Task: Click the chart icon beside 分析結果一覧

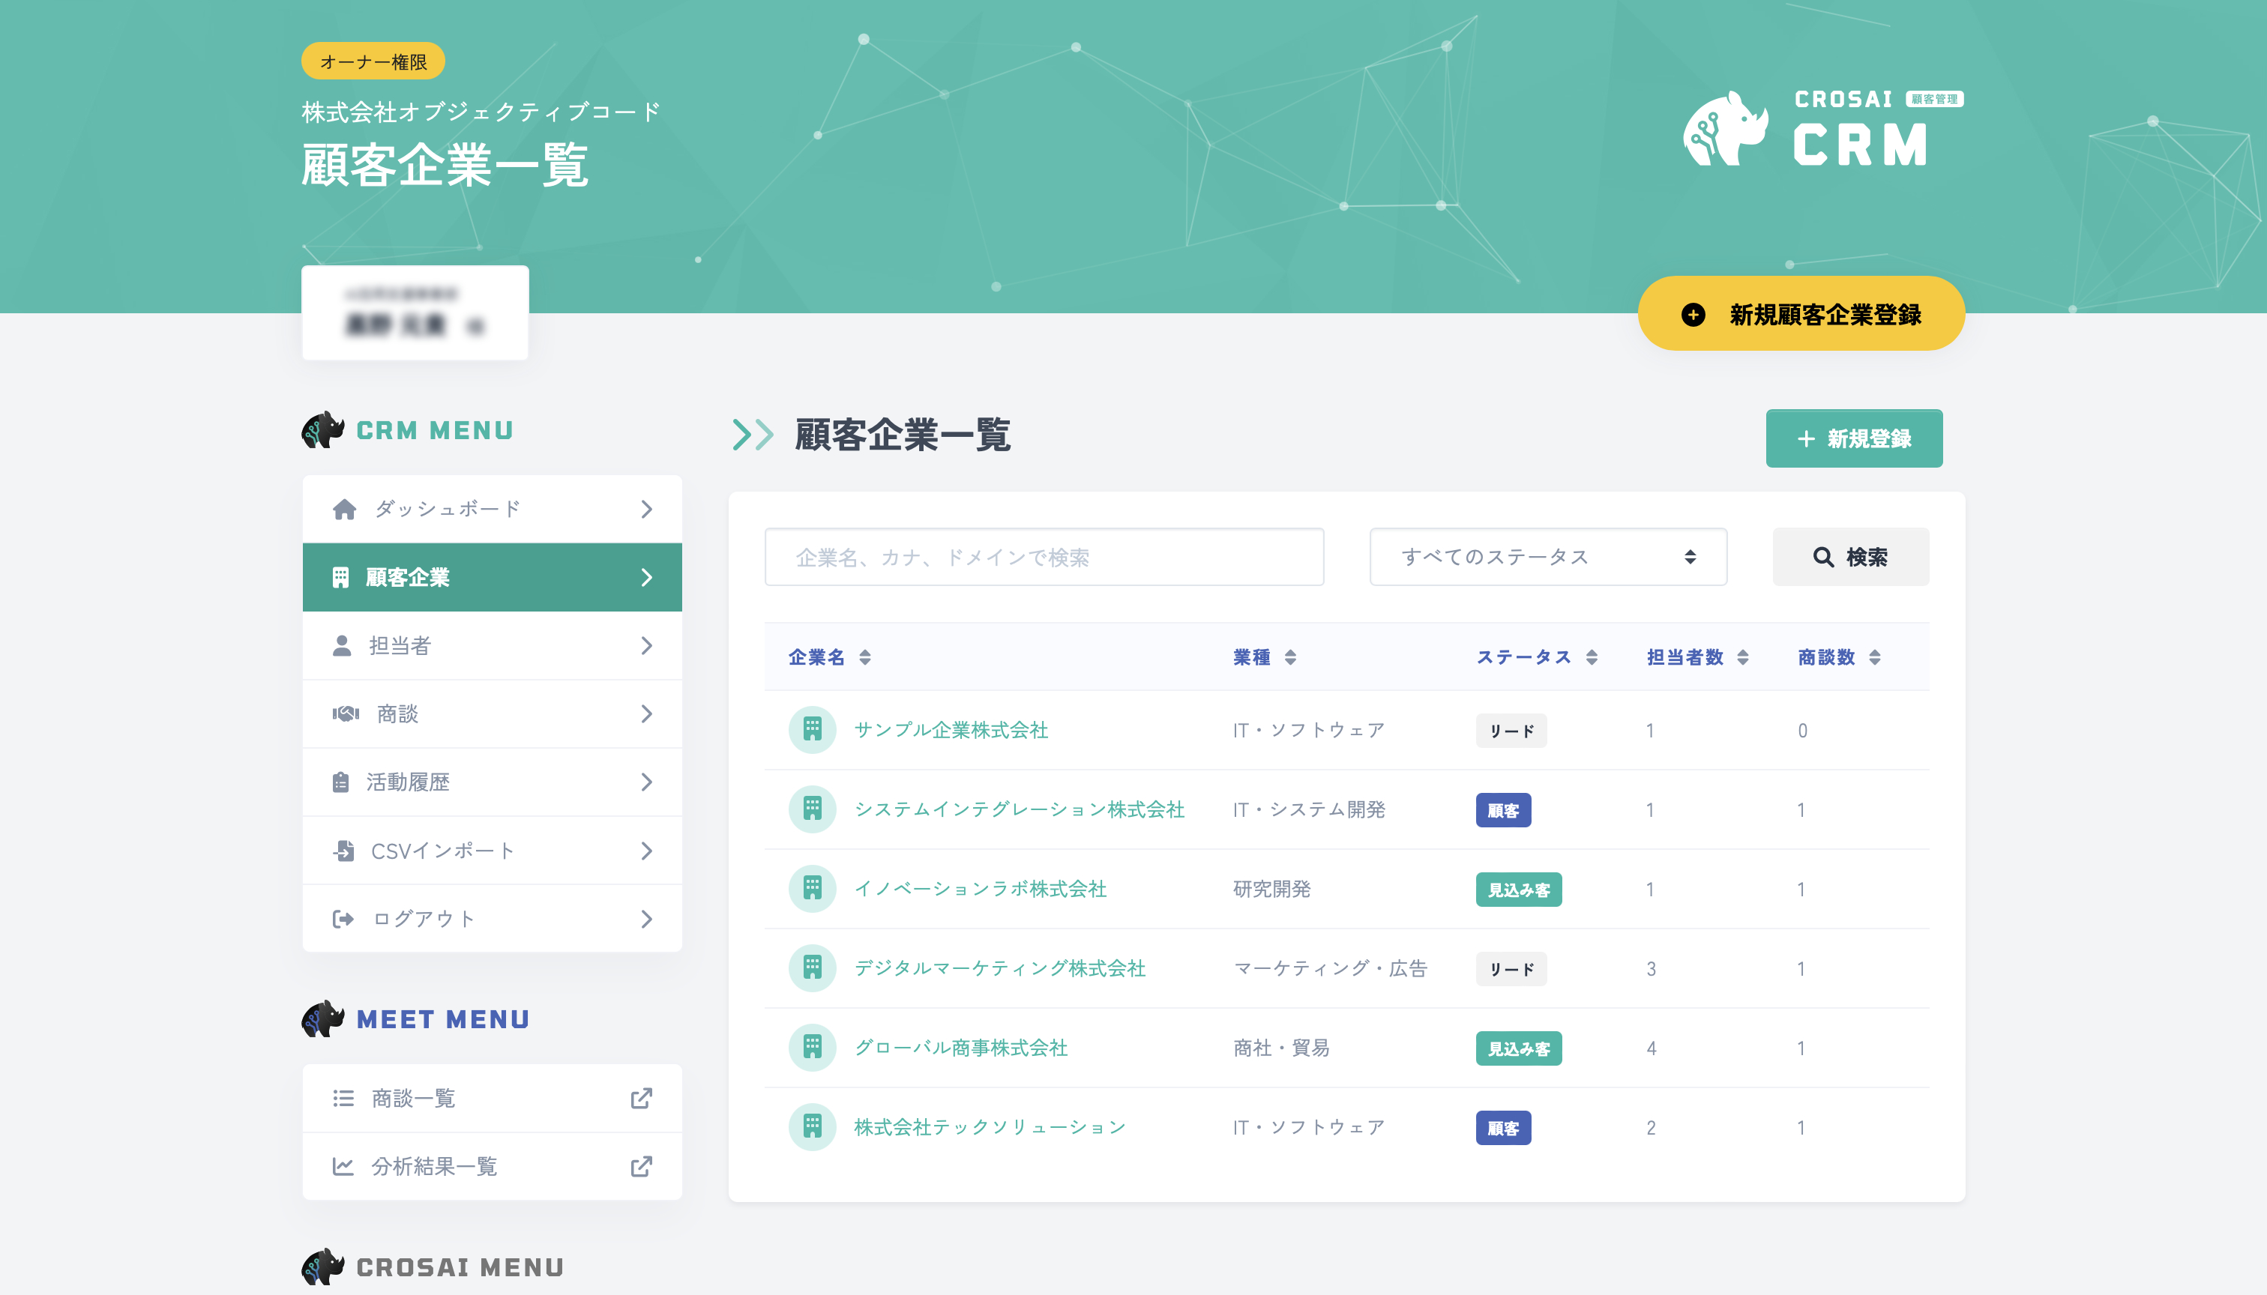Action: [x=343, y=1166]
